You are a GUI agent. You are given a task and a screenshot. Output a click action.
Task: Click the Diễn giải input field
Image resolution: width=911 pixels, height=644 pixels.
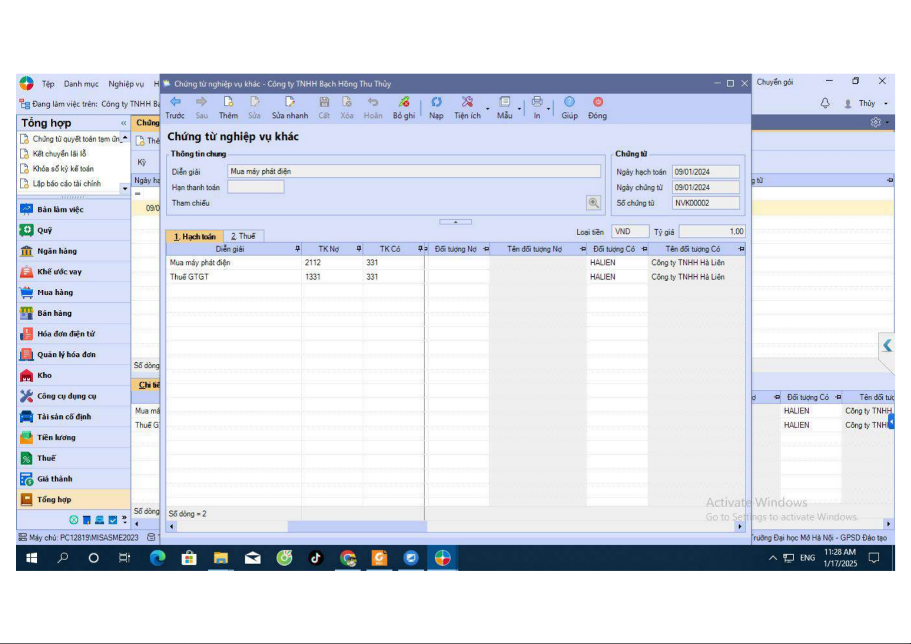click(x=414, y=171)
